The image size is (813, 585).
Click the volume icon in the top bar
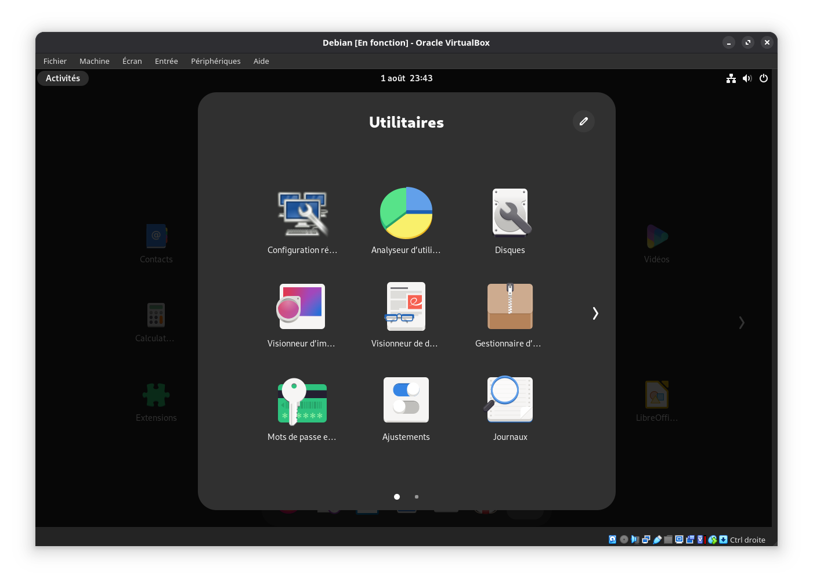click(x=747, y=78)
